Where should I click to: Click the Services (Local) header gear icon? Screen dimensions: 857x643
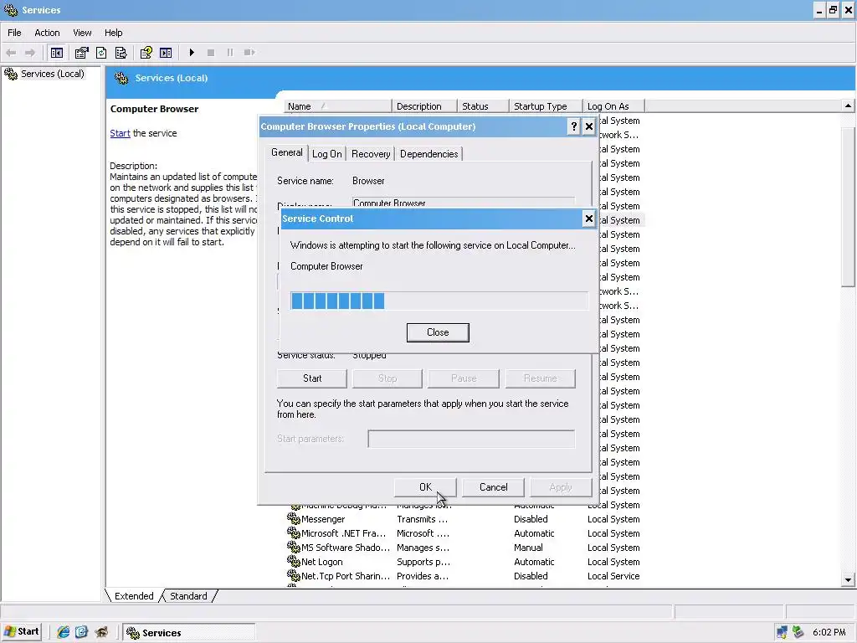[x=121, y=78]
